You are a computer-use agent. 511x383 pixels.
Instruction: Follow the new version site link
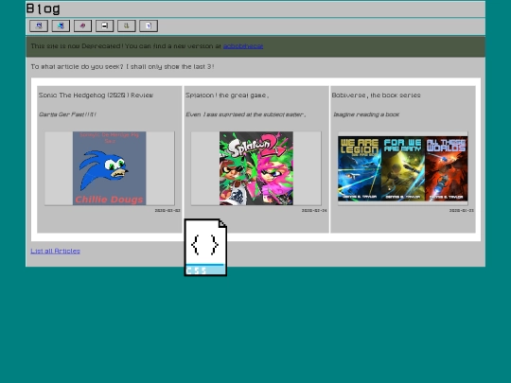243,46
